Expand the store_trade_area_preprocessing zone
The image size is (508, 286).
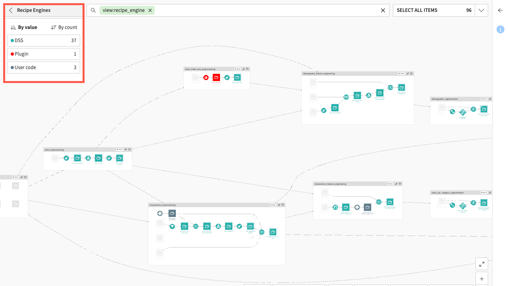pos(244,69)
